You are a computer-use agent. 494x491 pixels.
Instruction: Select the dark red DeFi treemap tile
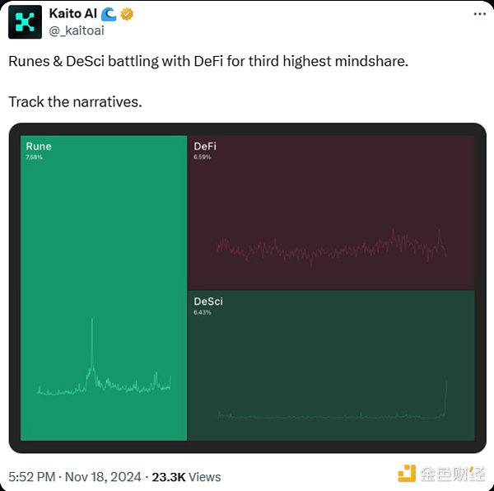(x=331, y=213)
